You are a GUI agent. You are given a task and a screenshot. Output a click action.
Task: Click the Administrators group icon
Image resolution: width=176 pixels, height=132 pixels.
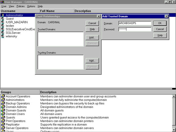coord(3,100)
